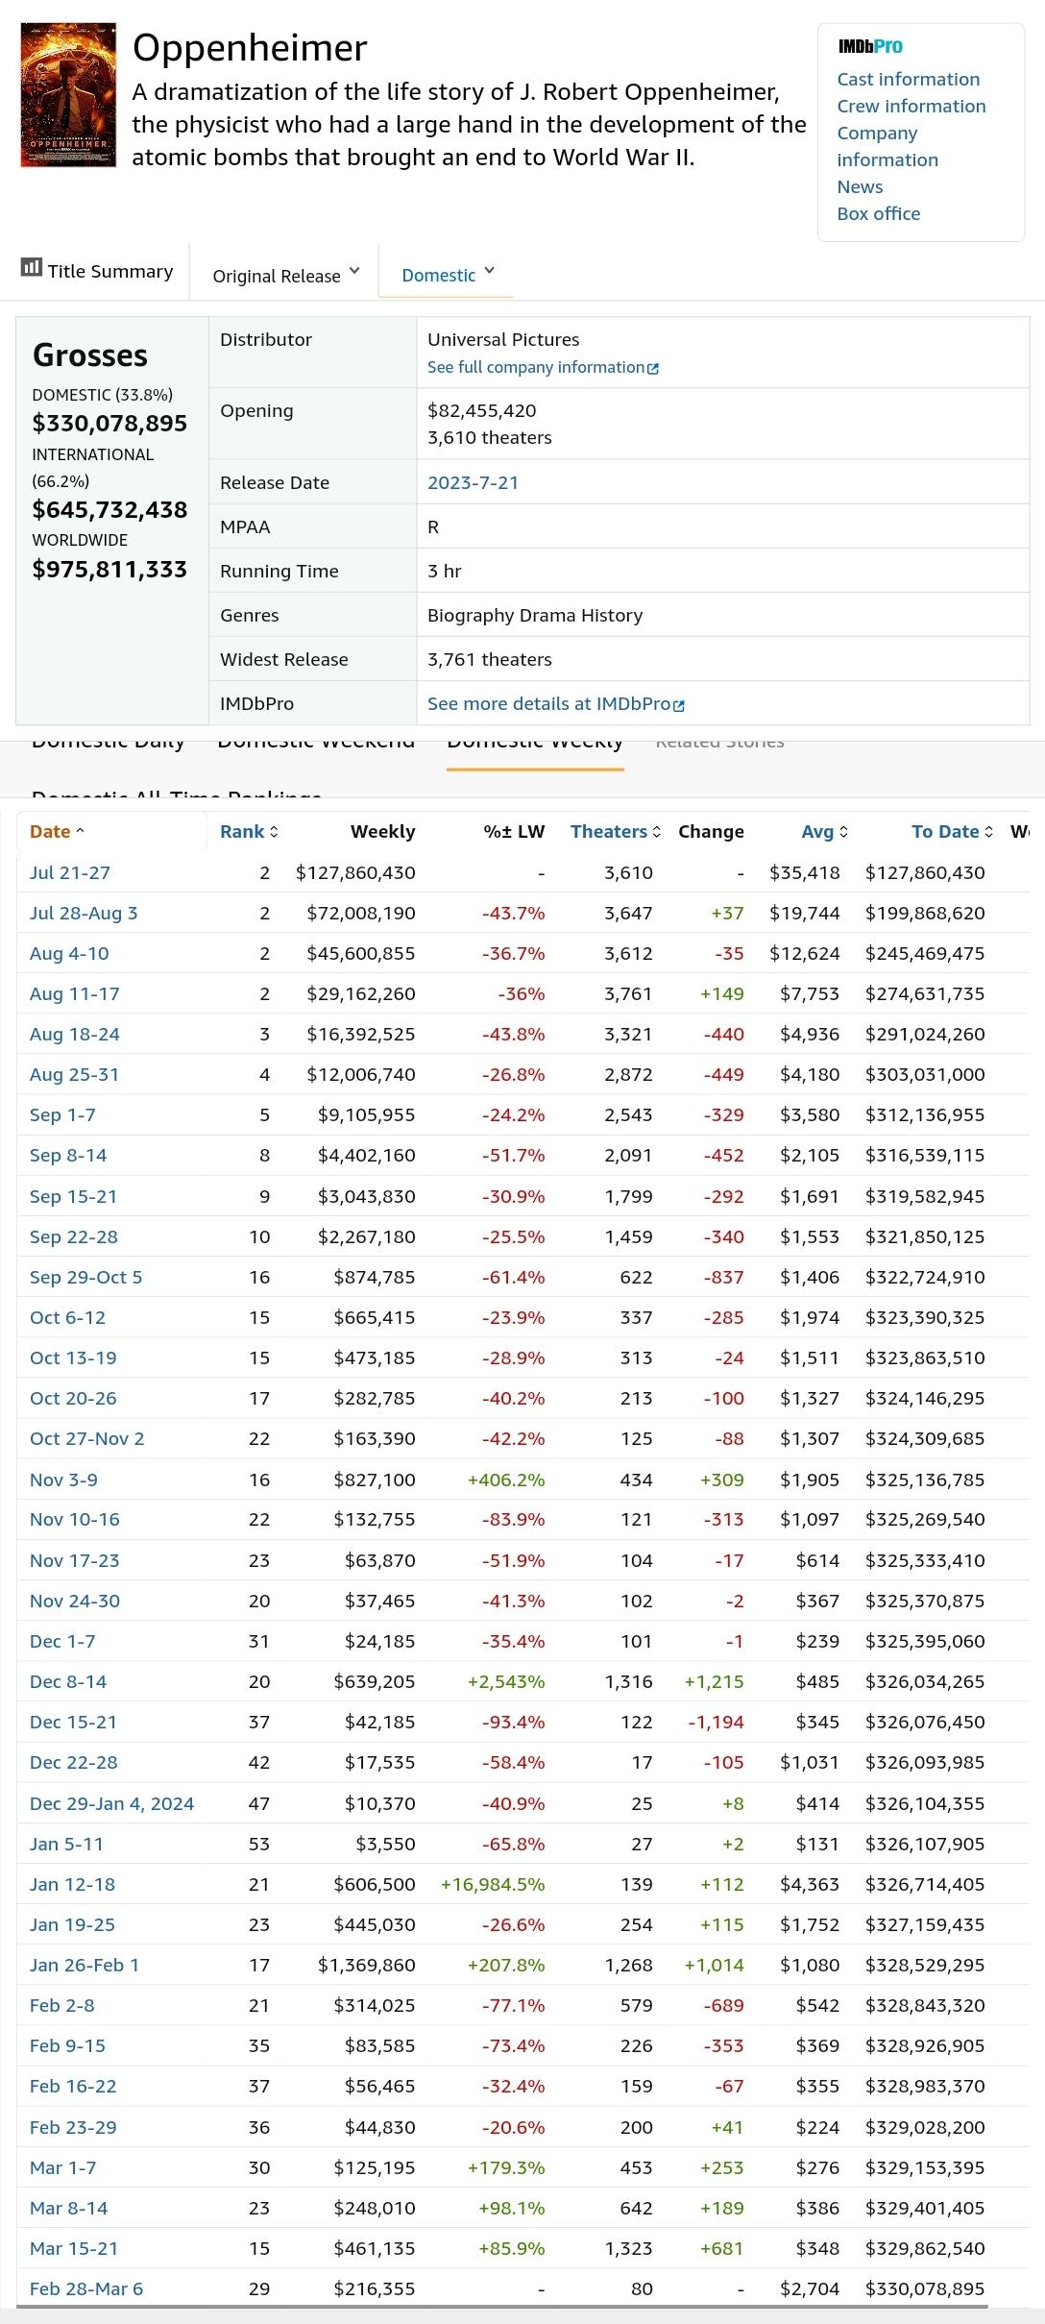
Task: Open Crew information link
Action: click(911, 106)
